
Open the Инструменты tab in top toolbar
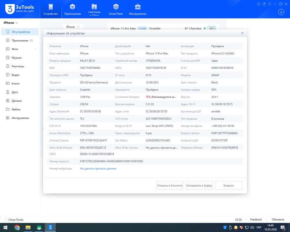[138, 9]
